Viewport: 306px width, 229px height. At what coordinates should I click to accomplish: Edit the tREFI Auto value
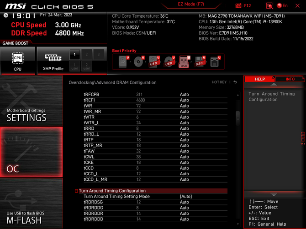coord(184,100)
